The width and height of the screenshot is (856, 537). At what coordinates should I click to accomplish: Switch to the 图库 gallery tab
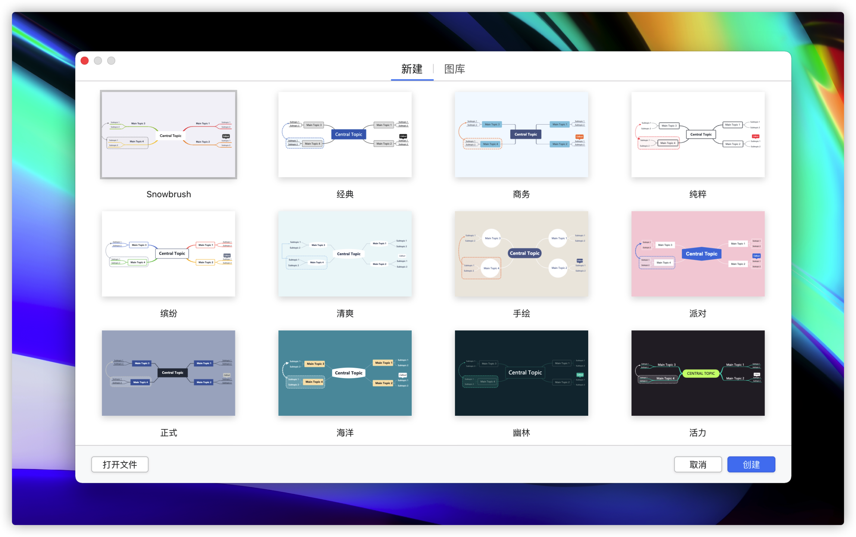454,69
